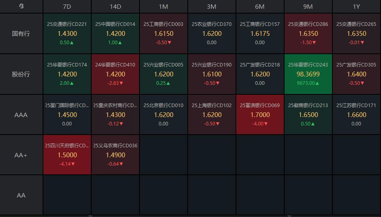381x217 pixels.
Task: Open the 25工商银行CD003 cell
Action: (163, 33)
